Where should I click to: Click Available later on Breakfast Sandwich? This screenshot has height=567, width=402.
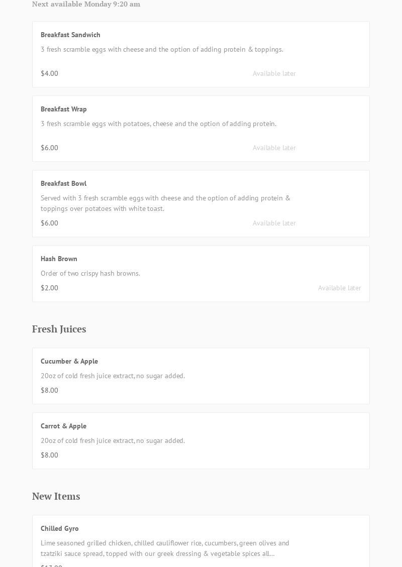[274, 73]
